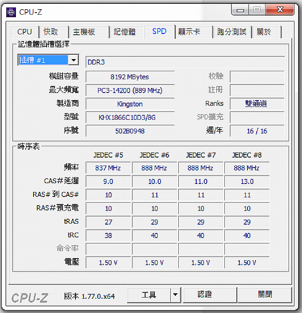Click the 模組容量 label
The width and height of the screenshot is (302, 313).
(x=64, y=76)
